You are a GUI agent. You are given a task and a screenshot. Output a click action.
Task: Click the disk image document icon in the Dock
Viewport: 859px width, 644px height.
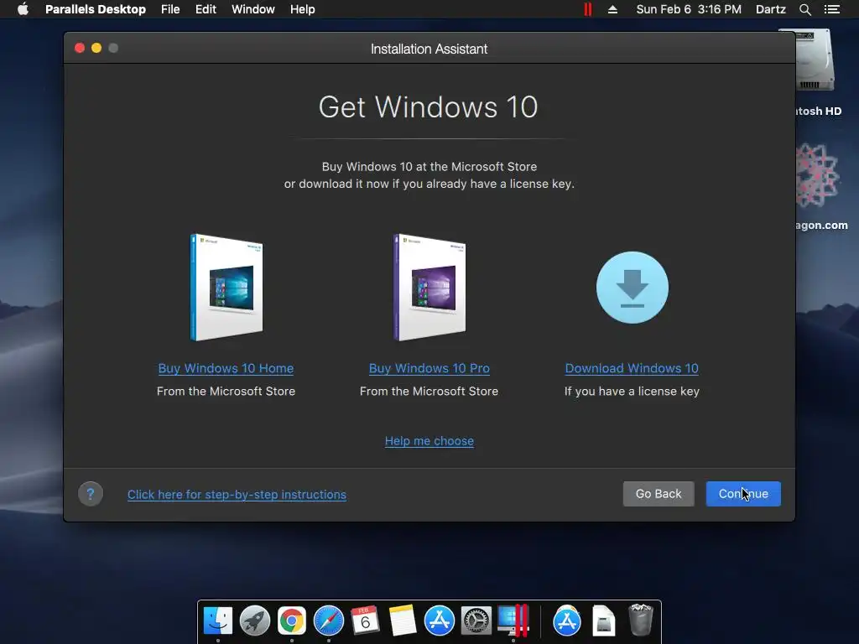tap(604, 621)
